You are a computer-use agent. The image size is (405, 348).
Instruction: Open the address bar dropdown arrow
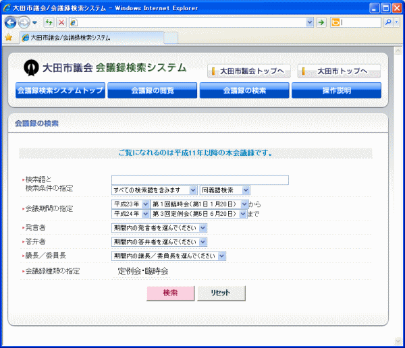(309, 22)
